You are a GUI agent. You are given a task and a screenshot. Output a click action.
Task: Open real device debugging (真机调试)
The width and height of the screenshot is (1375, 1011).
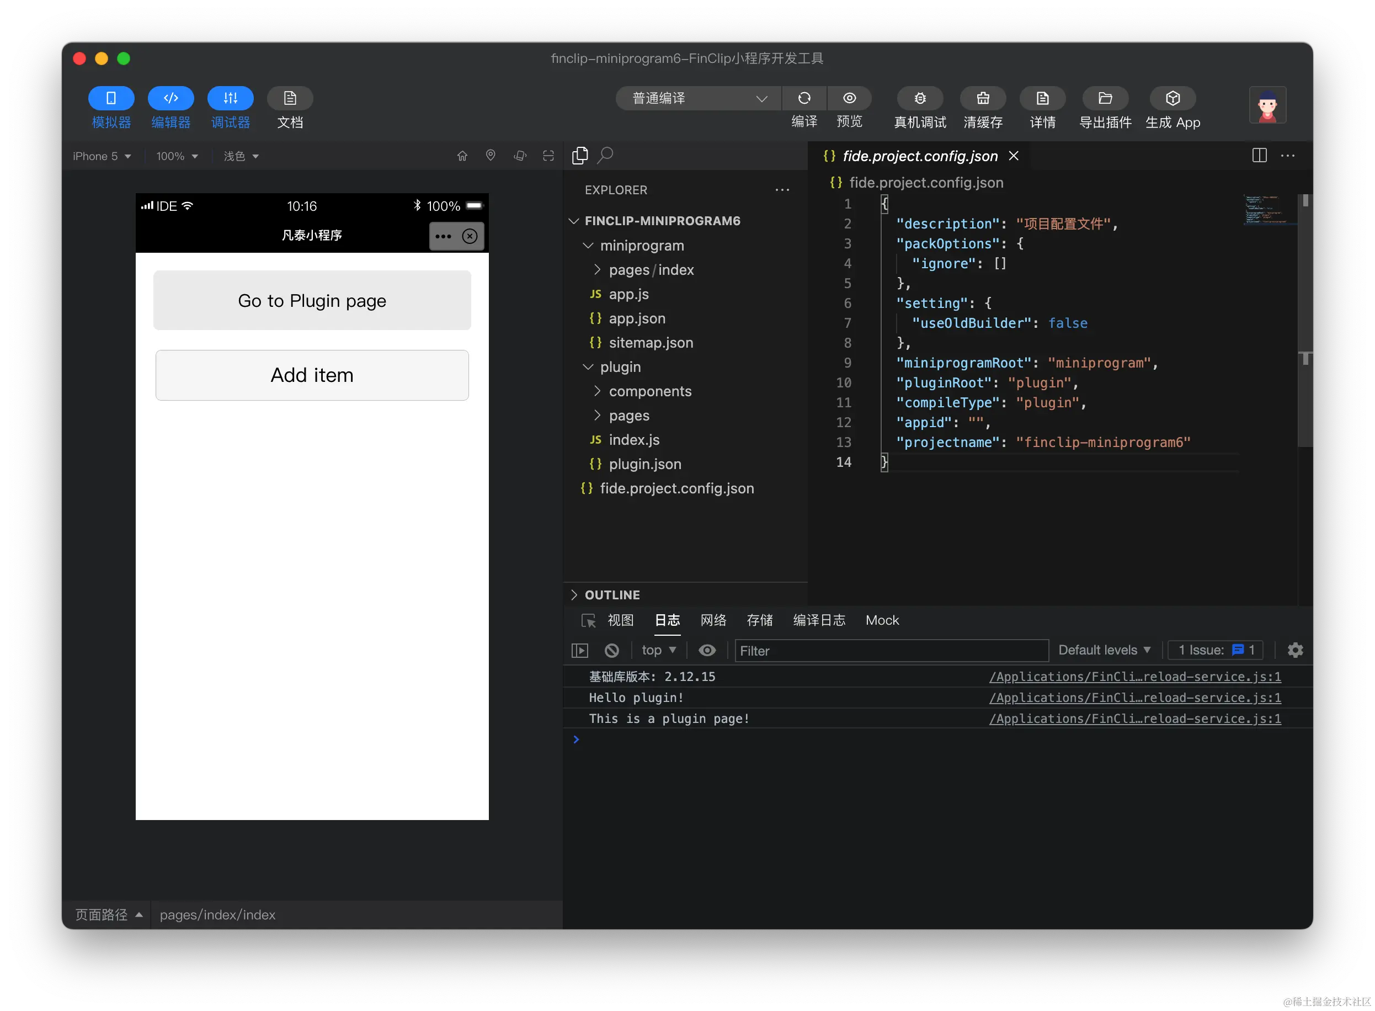coord(919,99)
